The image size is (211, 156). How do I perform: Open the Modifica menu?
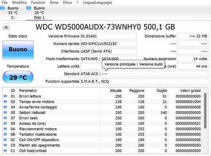pyautogui.click(x=19, y=3)
